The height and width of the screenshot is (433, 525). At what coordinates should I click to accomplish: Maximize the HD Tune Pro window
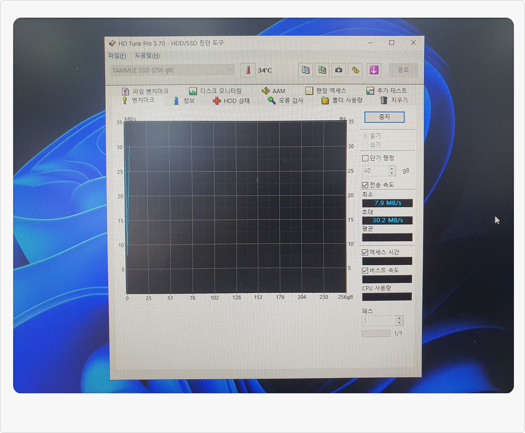point(392,43)
